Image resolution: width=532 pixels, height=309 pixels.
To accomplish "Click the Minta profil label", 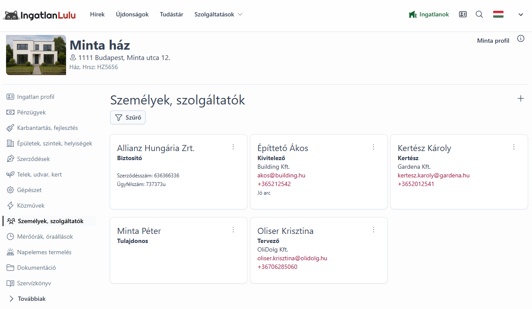I will 493,41.
